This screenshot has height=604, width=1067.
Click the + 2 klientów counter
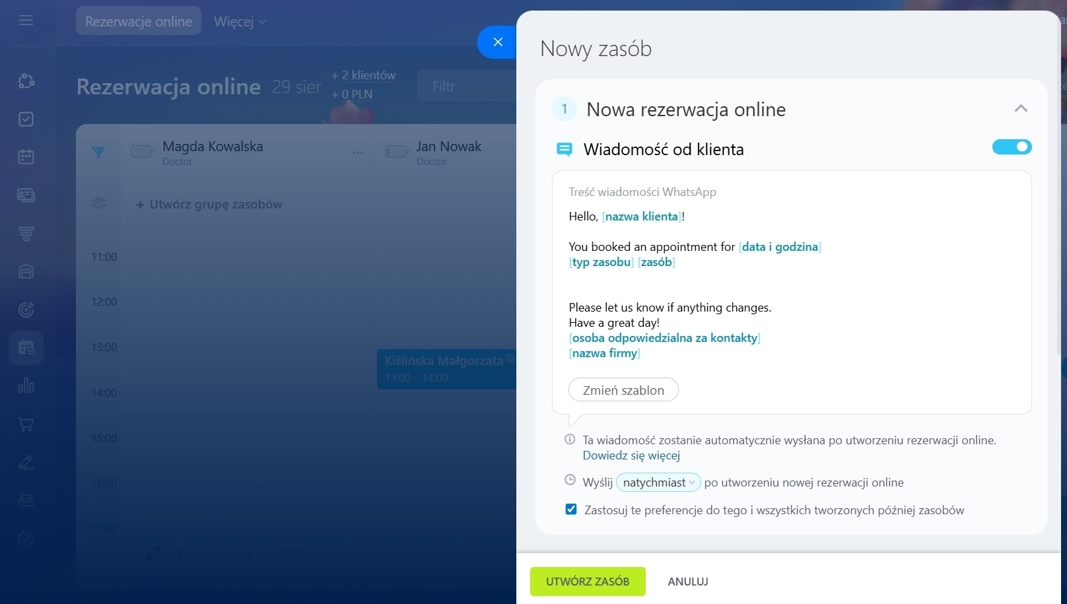(364, 75)
